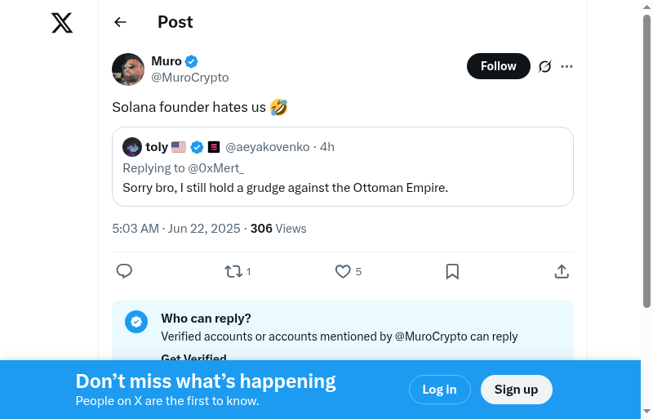Like the post with heart icon
Screen dimensions: 653x419
click(343, 271)
